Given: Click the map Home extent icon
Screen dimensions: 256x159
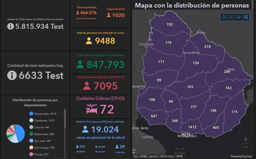Looking at the screenshot, I should (224, 17).
